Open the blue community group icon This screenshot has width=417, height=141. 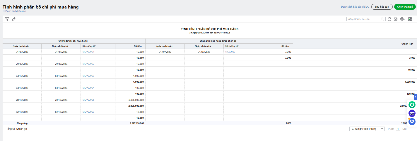click(x=412, y=122)
